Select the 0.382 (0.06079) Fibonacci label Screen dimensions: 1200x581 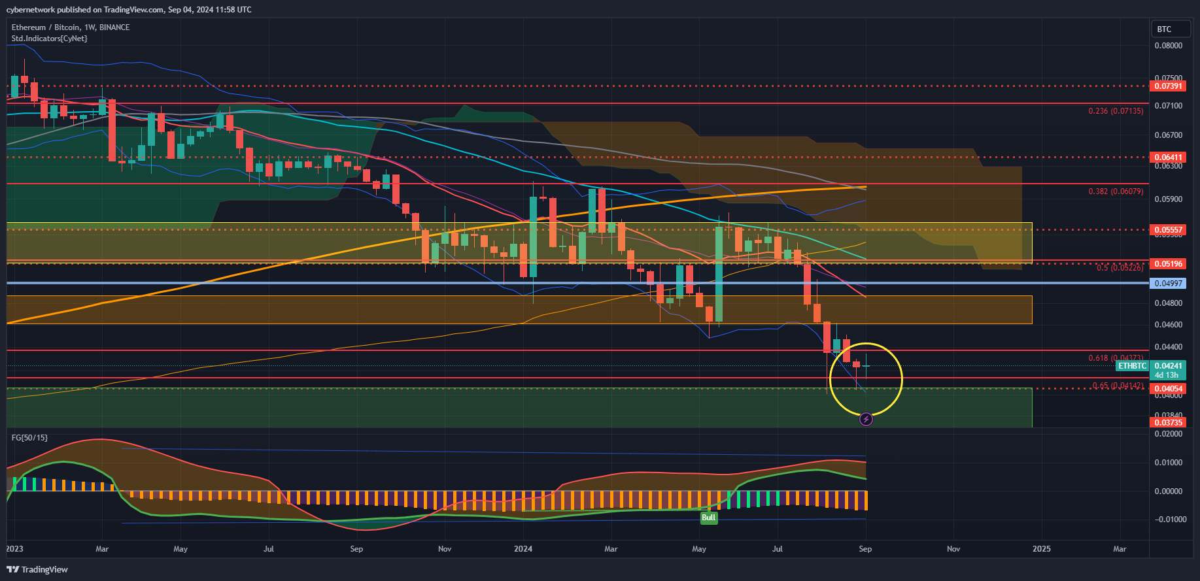(1116, 191)
